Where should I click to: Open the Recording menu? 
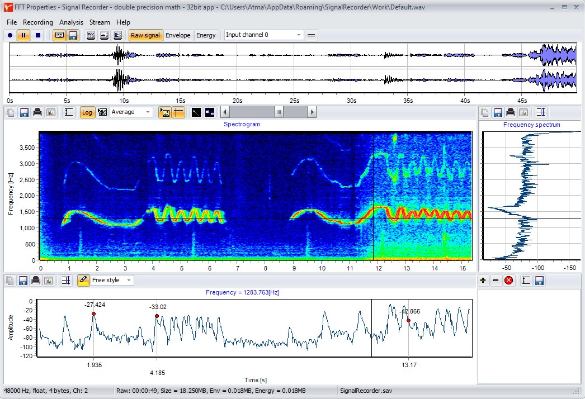pyautogui.click(x=38, y=22)
